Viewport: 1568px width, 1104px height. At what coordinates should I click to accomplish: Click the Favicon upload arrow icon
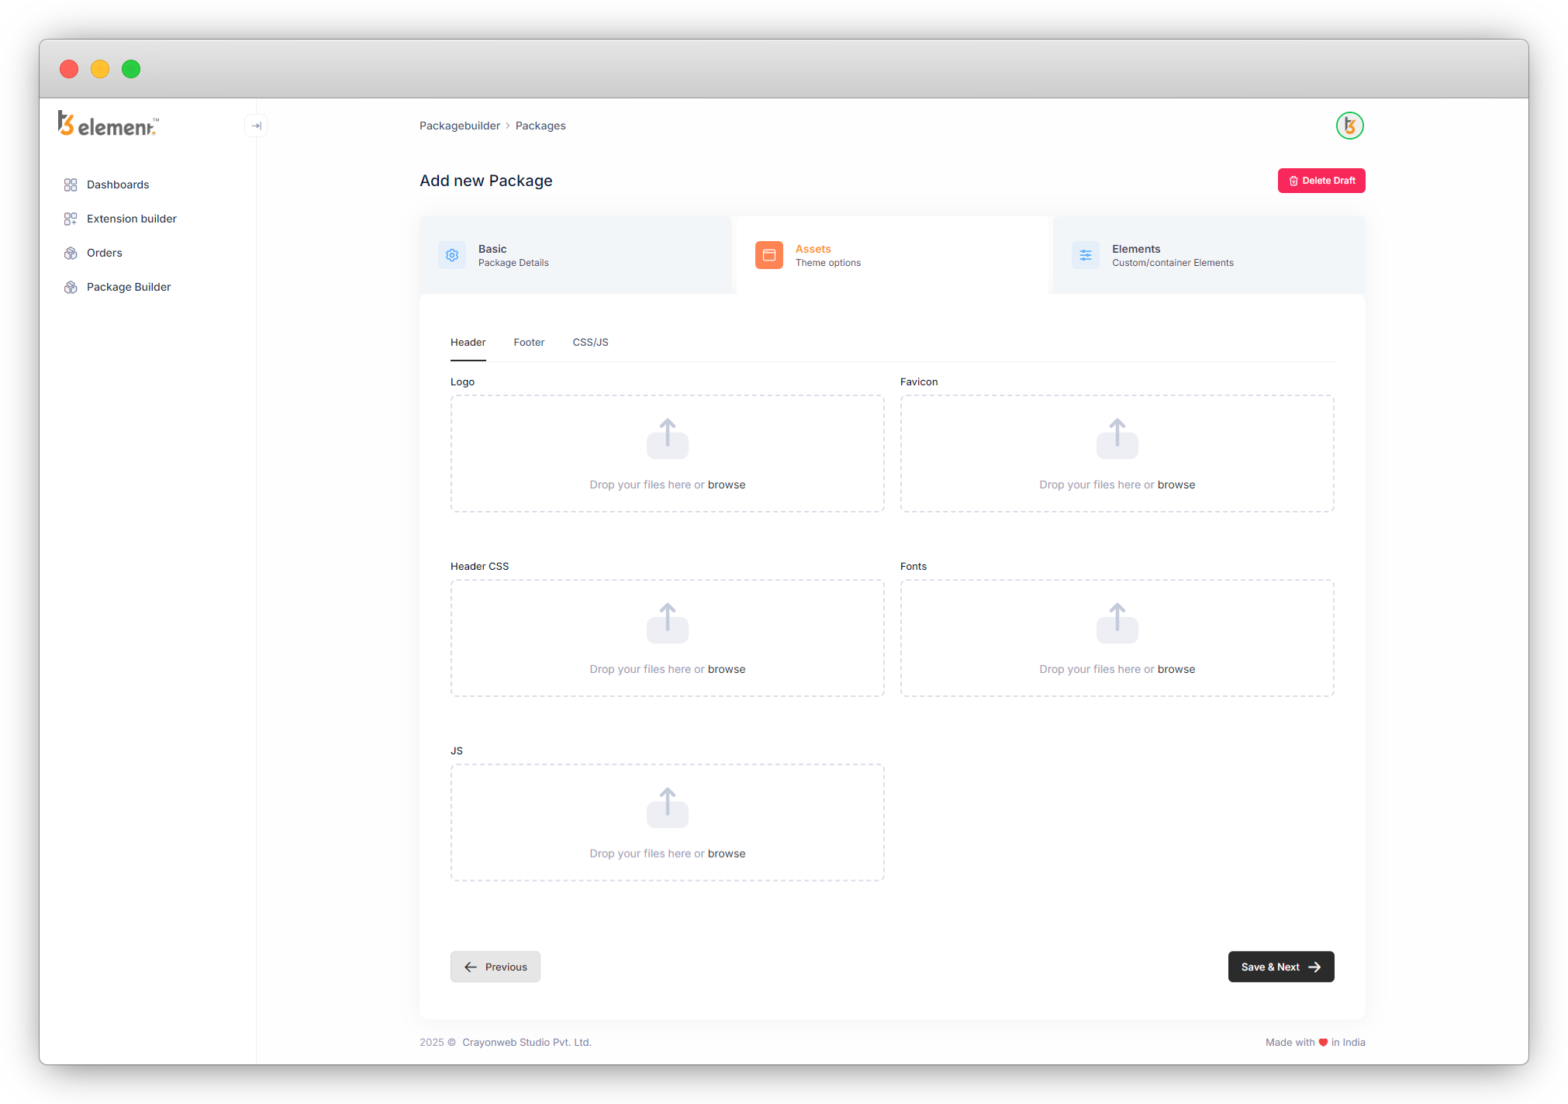click(x=1117, y=438)
